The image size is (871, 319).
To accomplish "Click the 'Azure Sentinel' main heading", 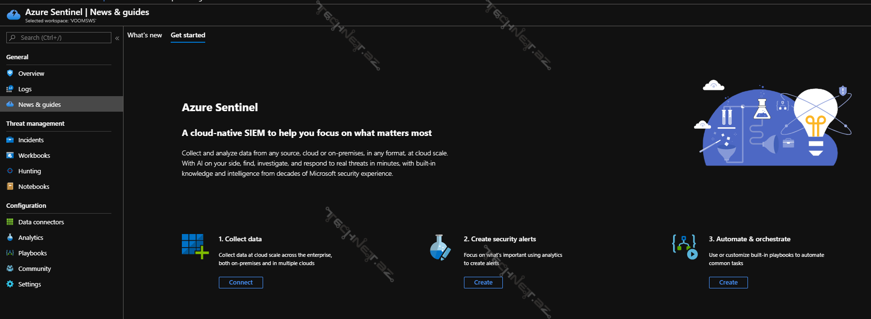I will tap(220, 107).
